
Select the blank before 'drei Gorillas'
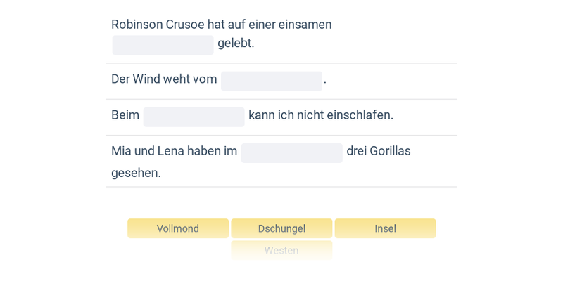point(291,152)
